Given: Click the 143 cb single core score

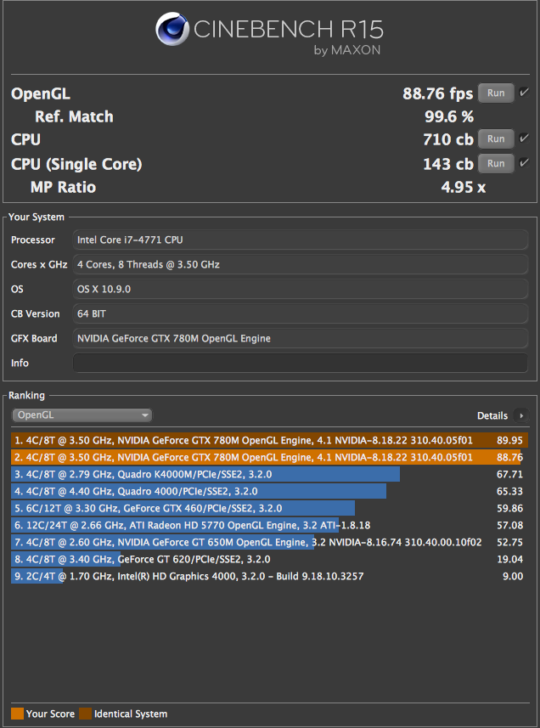Looking at the screenshot, I should coord(448,164).
